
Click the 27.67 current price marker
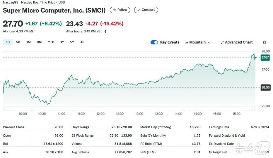pyautogui.click(x=265, y=58)
